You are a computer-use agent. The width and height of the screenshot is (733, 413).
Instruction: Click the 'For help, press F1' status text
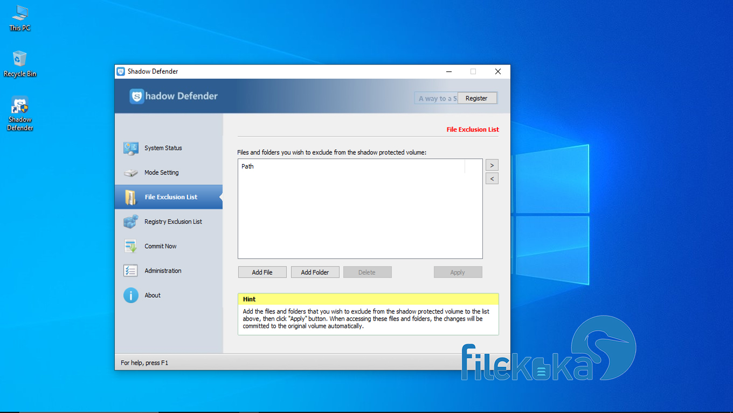pyautogui.click(x=144, y=363)
